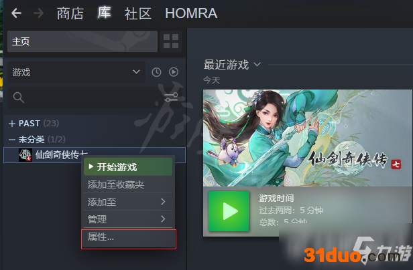Open the 游戏 category dropdown
413x270 pixels.
click(x=76, y=72)
